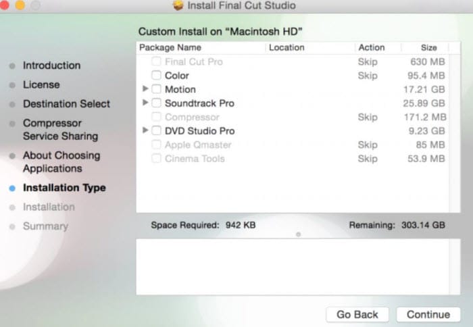Expand DVD Studio Pro sub-packages

click(145, 130)
